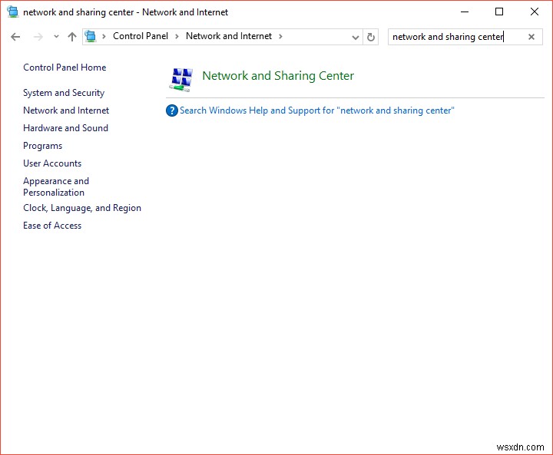Open User Accounts category
The width and height of the screenshot is (553, 455).
point(52,163)
